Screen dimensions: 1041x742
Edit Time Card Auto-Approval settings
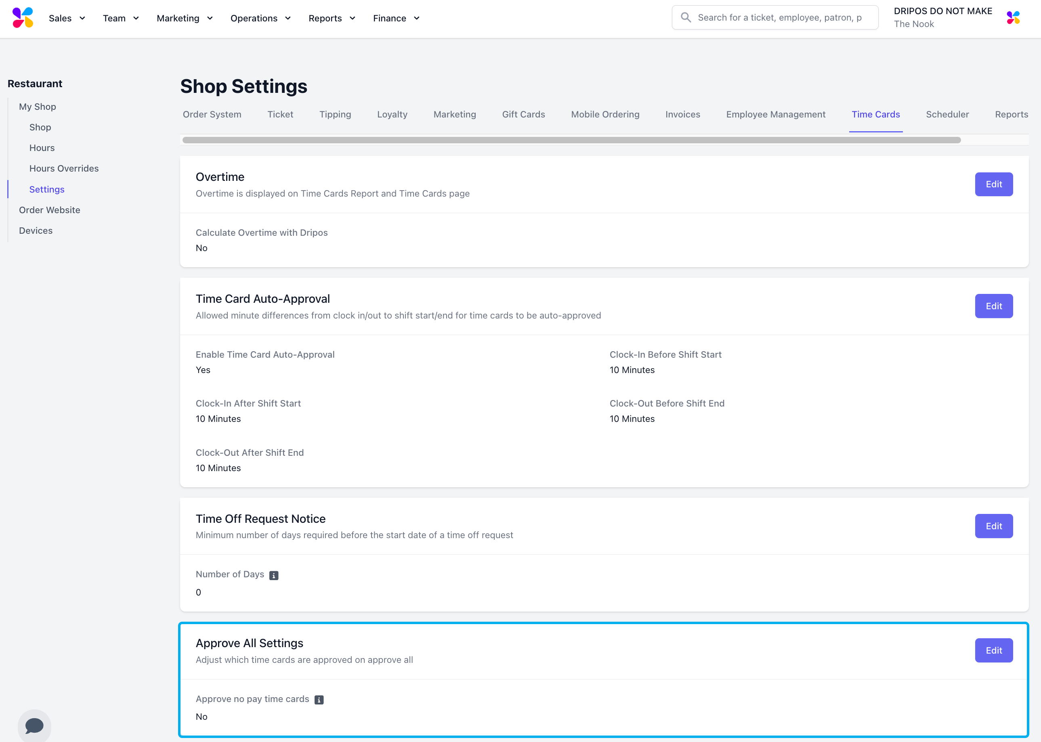993,306
